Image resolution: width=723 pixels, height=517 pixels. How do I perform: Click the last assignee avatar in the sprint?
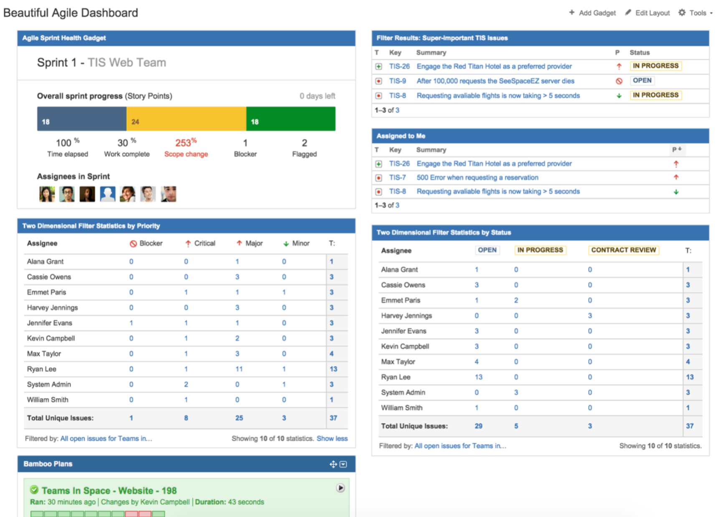(x=168, y=194)
